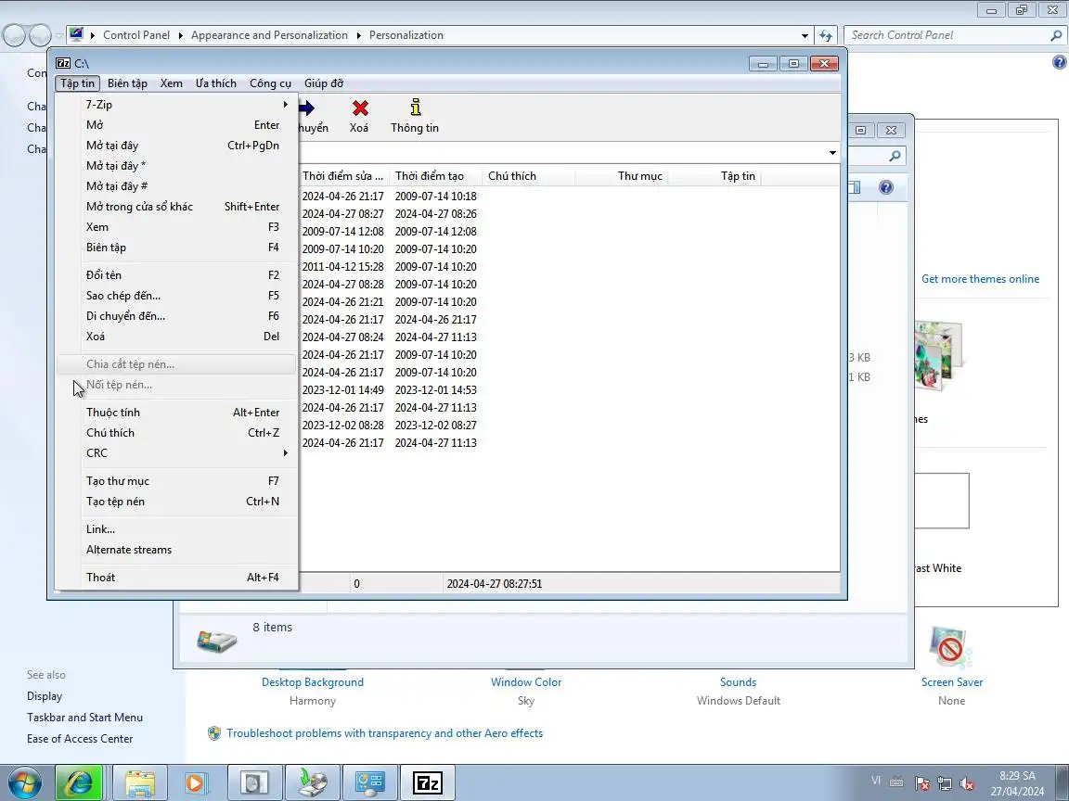
Task: Choose Sao chép đến... entry
Action: [x=176, y=296]
